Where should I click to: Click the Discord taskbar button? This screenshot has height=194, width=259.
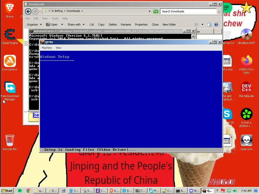click(x=195, y=191)
